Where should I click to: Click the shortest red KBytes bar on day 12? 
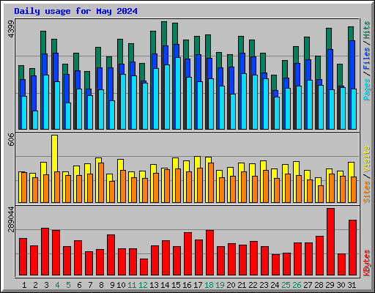(144, 267)
